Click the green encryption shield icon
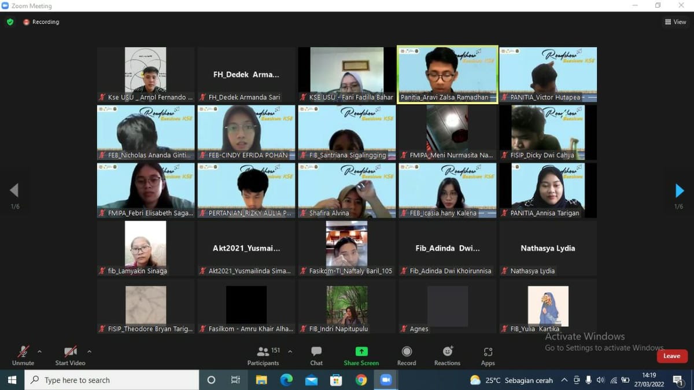The width and height of the screenshot is (694, 390). [x=10, y=22]
